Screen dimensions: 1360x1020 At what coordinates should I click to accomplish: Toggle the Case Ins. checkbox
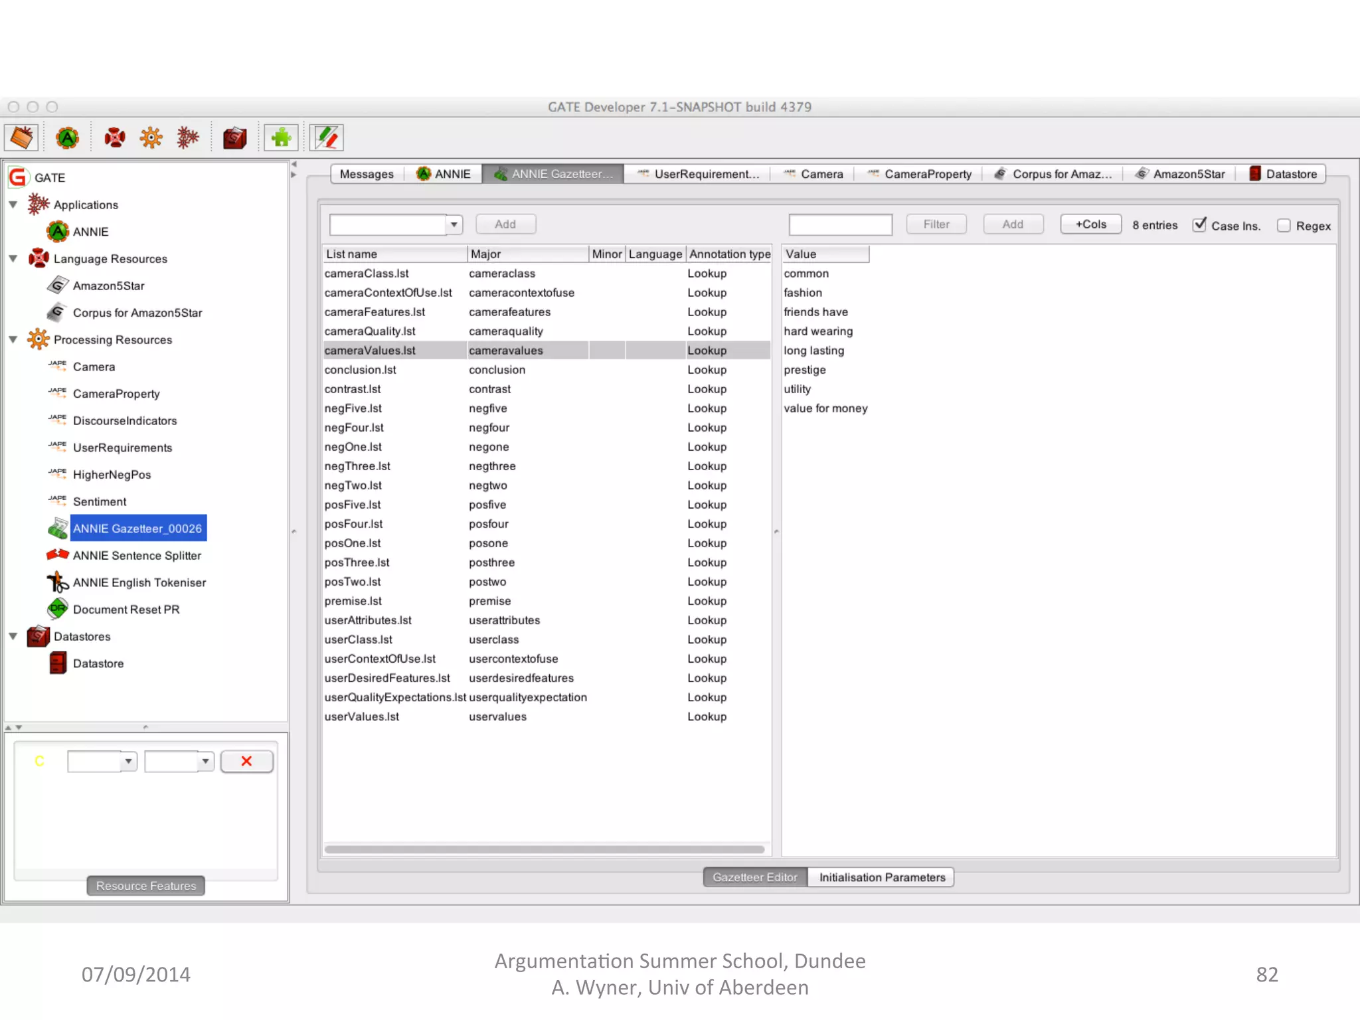(1200, 225)
